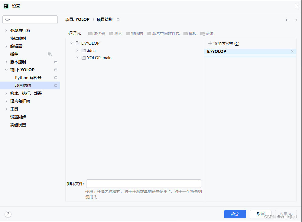The width and height of the screenshot is (302, 222).
Task: Click the PyCharm logo in title bar
Action: (6, 6)
